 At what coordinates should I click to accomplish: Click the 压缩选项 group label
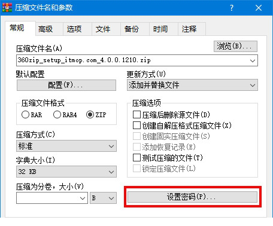[147, 103]
